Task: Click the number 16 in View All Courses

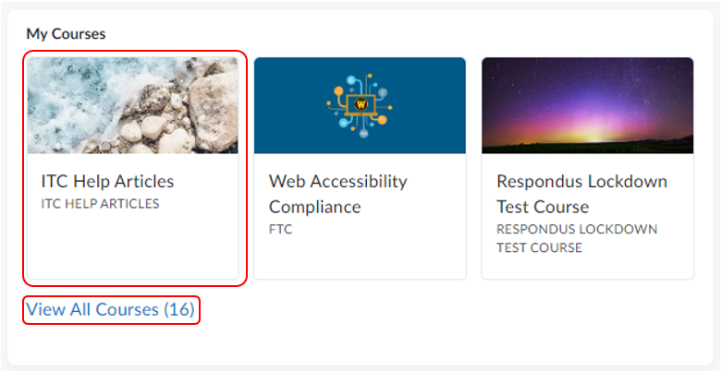Action: pyautogui.click(x=179, y=310)
